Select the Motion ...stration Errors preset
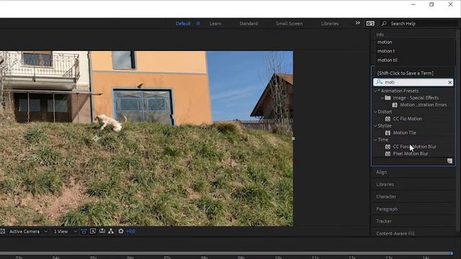The height and width of the screenshot is (259, 461). point(424,105)
